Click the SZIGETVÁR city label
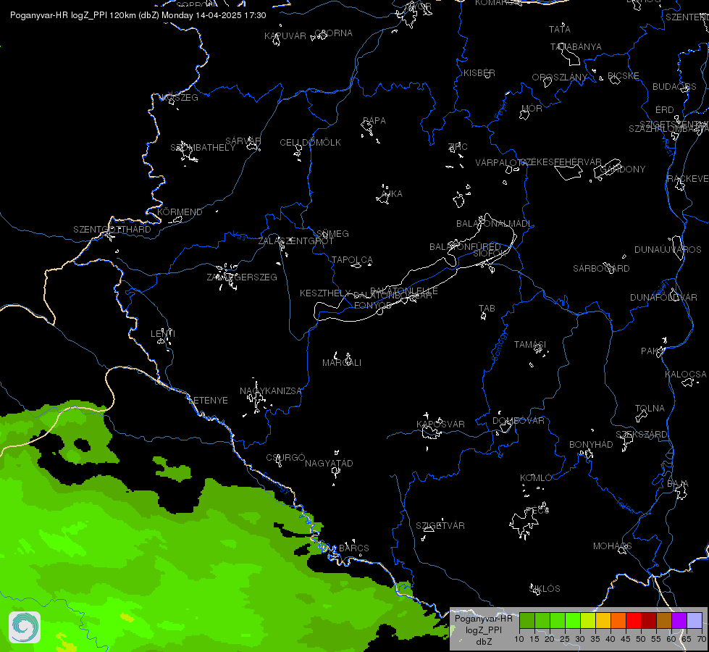The height and width of the screenshot is (652, 709). (440, 526)
